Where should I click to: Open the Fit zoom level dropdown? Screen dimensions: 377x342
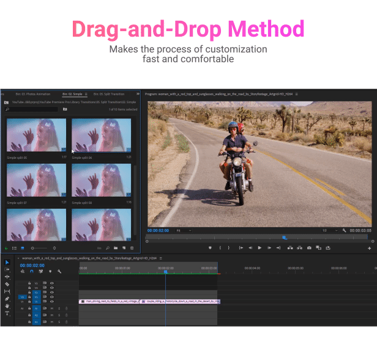pos(182,231)
